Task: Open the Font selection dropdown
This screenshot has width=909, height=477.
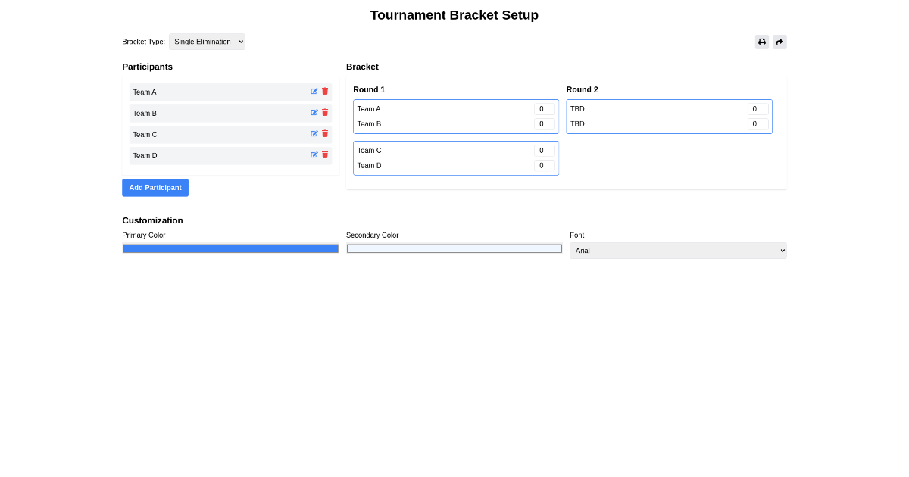Action: (x=678, y=250)
